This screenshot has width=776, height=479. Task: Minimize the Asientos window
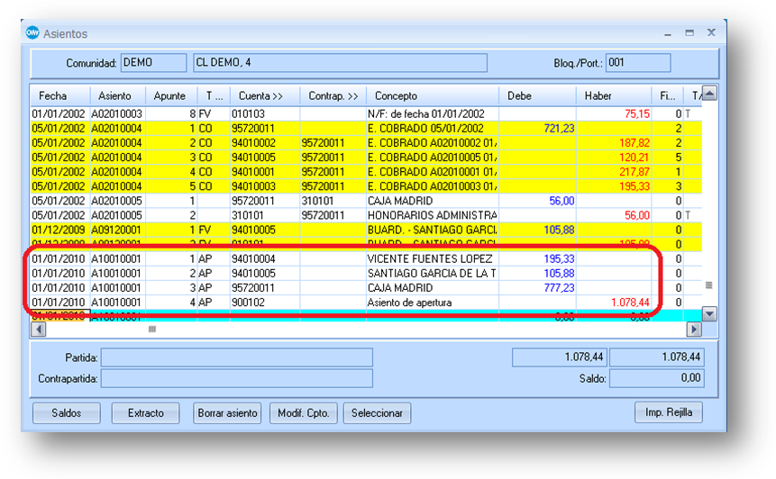(668, 32)
